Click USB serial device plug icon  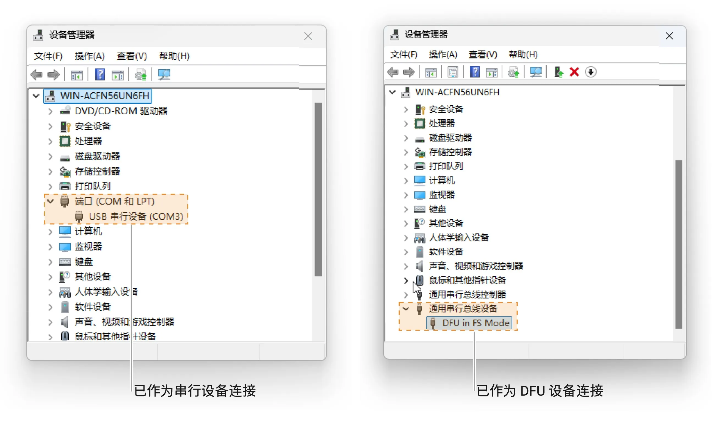79,217
